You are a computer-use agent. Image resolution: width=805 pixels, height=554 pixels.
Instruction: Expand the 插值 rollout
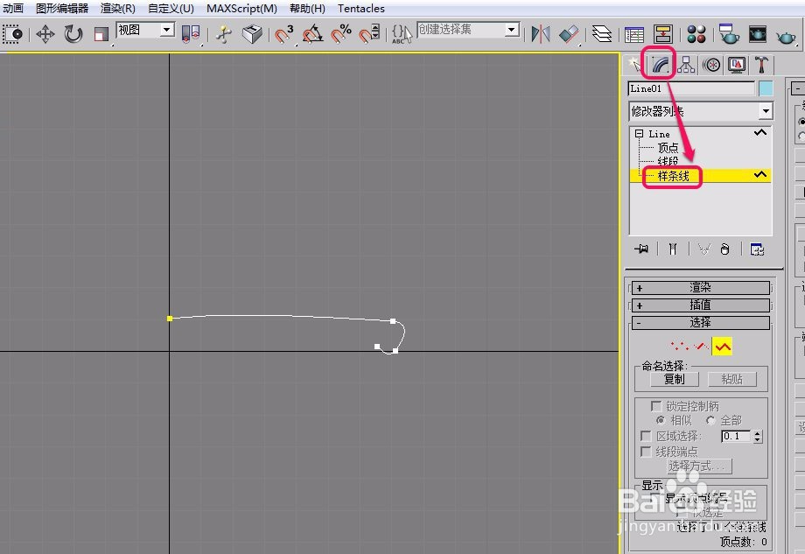coord(700,305)
